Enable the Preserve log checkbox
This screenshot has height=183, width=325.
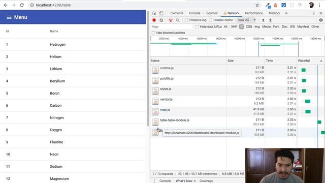tap(186, 20)
